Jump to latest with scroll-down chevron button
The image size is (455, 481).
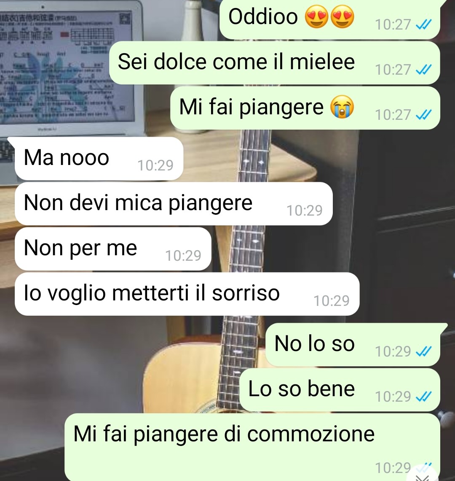[423, 476]
